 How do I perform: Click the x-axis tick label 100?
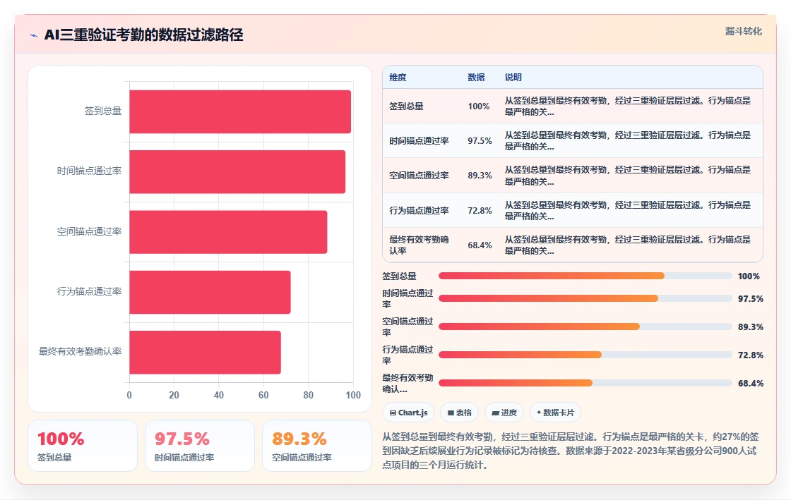(353, 395)
